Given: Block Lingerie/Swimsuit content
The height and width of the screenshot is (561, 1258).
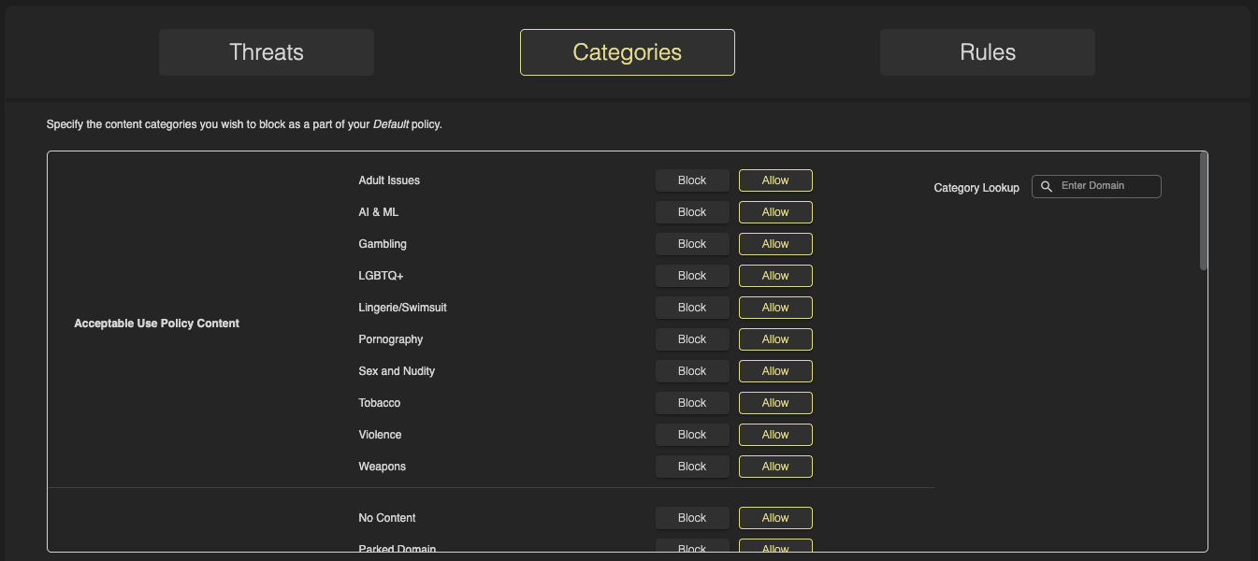Looking at the screenshot, I should pyautogui.click(x=691, y=308).
